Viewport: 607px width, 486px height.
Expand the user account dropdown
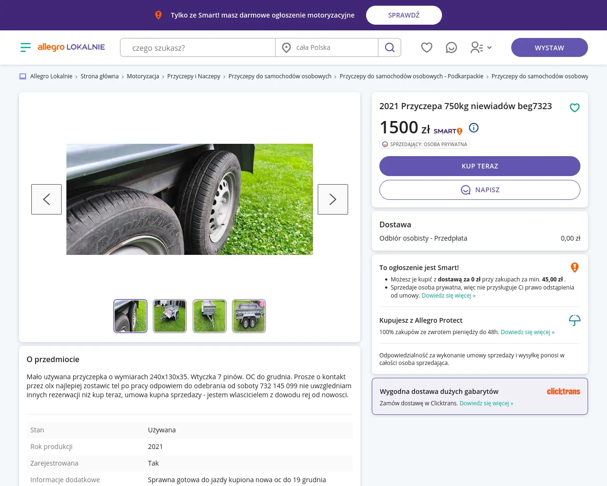click(481, 47)
